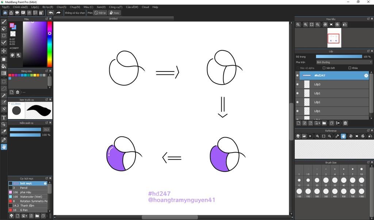The width and height of the screenshot is (374, 220).
Task: Switch to the Untitled document tab
Action: click(x=113, y=19)
